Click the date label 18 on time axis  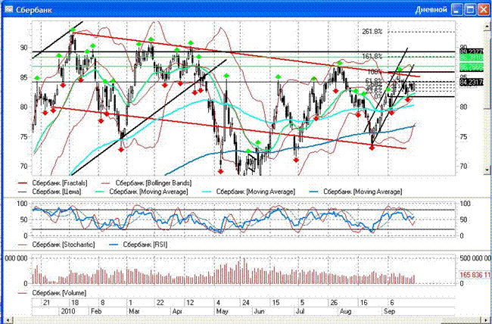[x=75, y=303]
